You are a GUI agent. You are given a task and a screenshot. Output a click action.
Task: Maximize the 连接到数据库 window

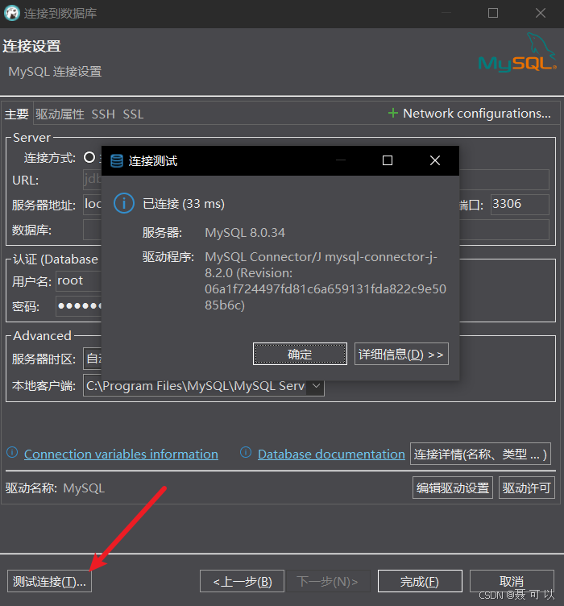(493, 13)
